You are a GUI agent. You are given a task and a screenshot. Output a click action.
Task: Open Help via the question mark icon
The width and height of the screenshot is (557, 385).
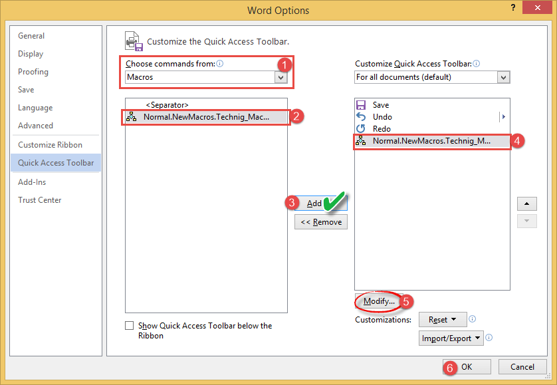pyautogui.click(x=512, y=8)
